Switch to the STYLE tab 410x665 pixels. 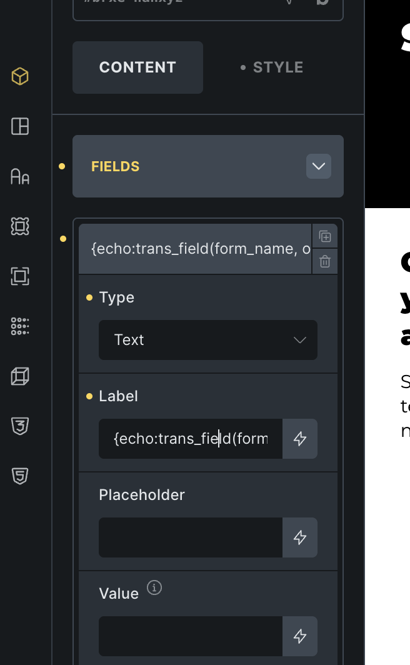pyautogui.click(x=272, y=67)
